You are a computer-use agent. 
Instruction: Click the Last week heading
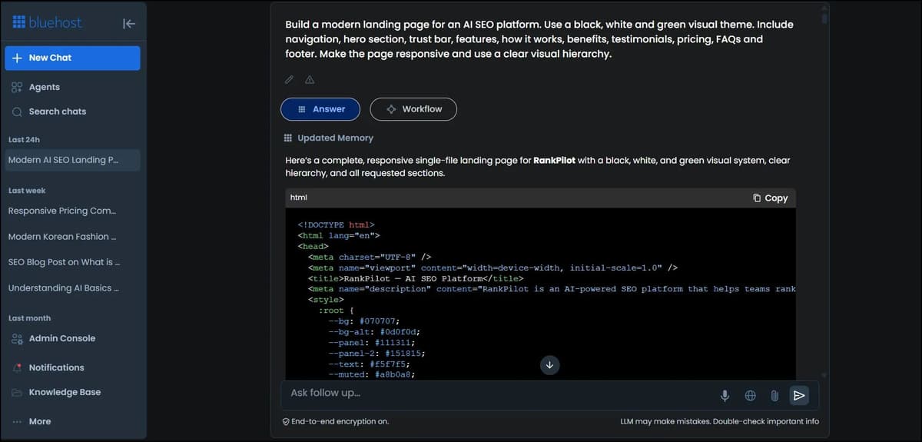27,191
